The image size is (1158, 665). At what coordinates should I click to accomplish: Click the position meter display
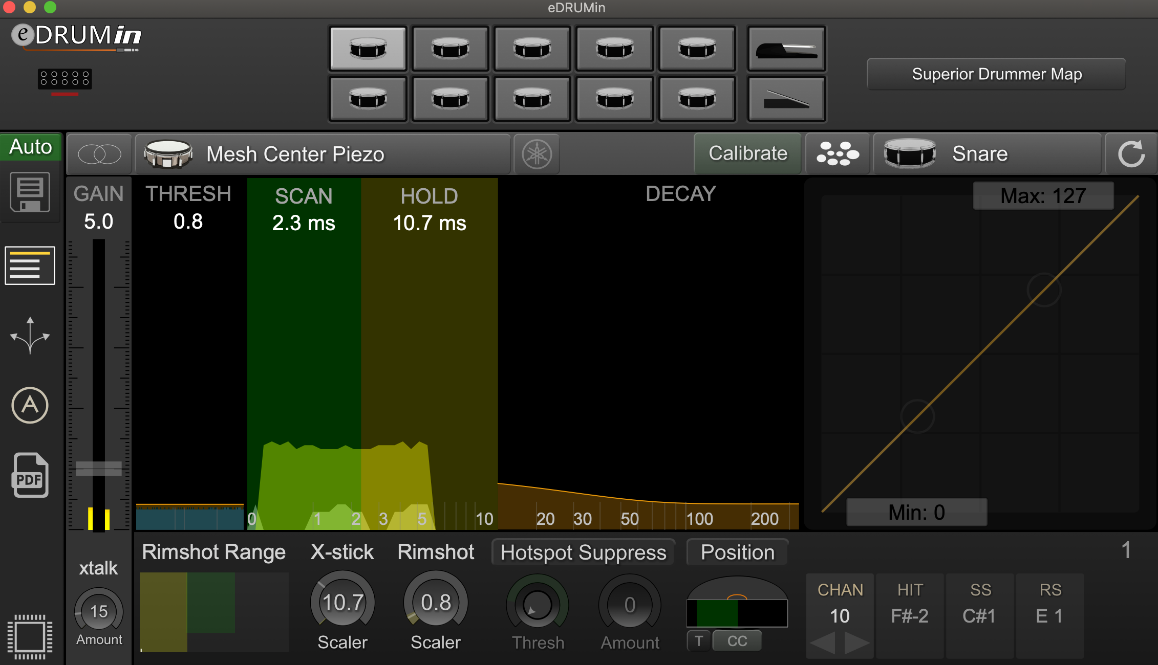[737, 613]
